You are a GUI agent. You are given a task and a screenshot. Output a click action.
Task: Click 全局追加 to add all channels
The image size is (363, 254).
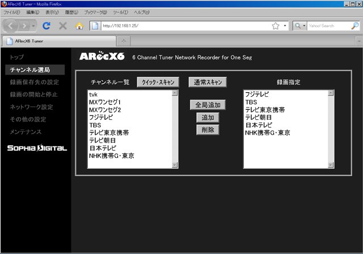coord(208,105)
